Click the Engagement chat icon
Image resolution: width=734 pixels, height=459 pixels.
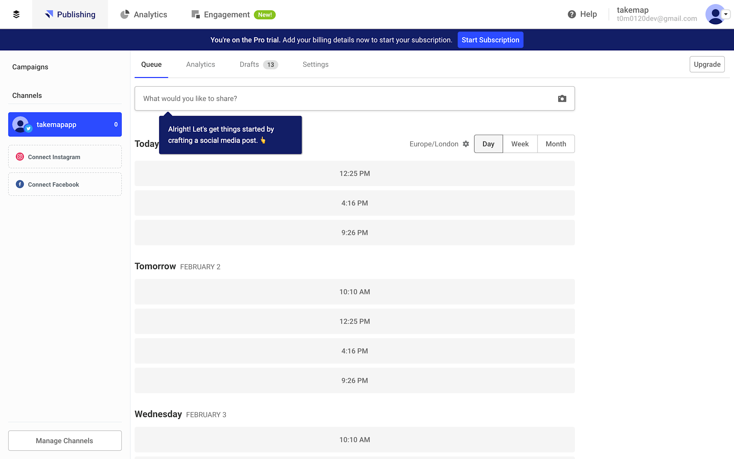coord(195,14)
